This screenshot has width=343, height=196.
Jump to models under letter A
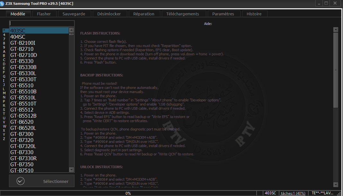[4, 51]
